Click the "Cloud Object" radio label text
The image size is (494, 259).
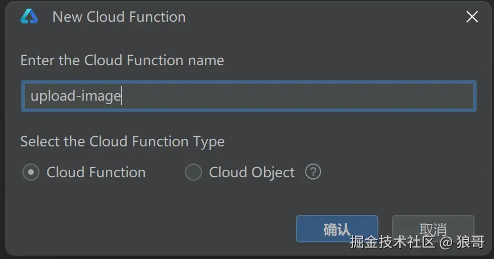pyautogui.click(x=252, y=172)
